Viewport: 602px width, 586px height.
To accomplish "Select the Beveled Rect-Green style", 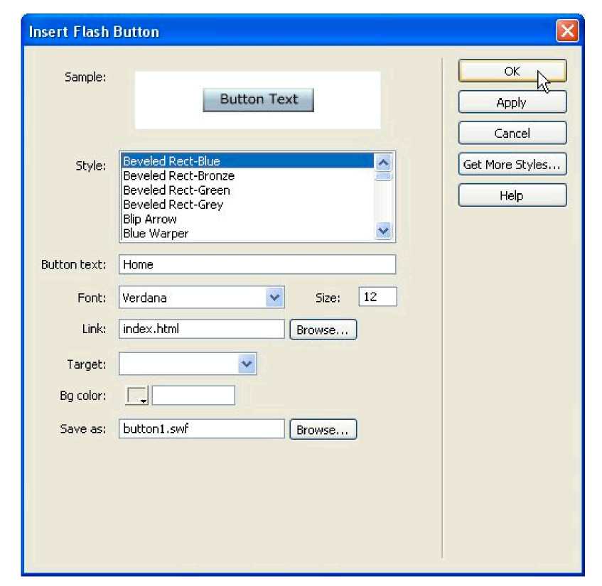I will click(247, 190).
